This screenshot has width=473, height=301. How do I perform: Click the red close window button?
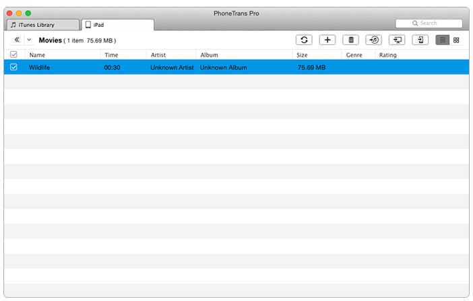[9, 13]
